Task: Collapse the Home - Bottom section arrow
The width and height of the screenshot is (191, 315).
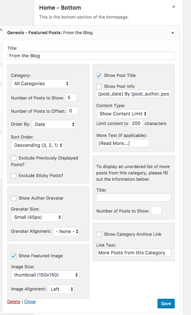Action: 174,7
